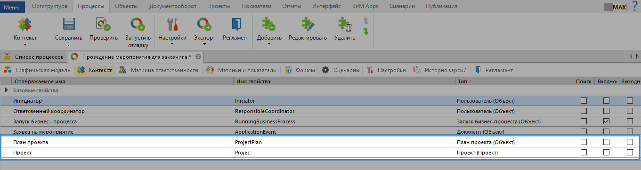This screenshot has height=170, width=641.
Task: Open the История версий section
Action: [x=441, y=70]
